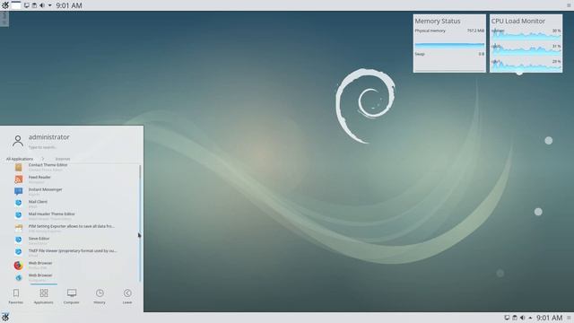
Task: Open the display tray icon in the top panel
Action: click(x=27, y=5)
